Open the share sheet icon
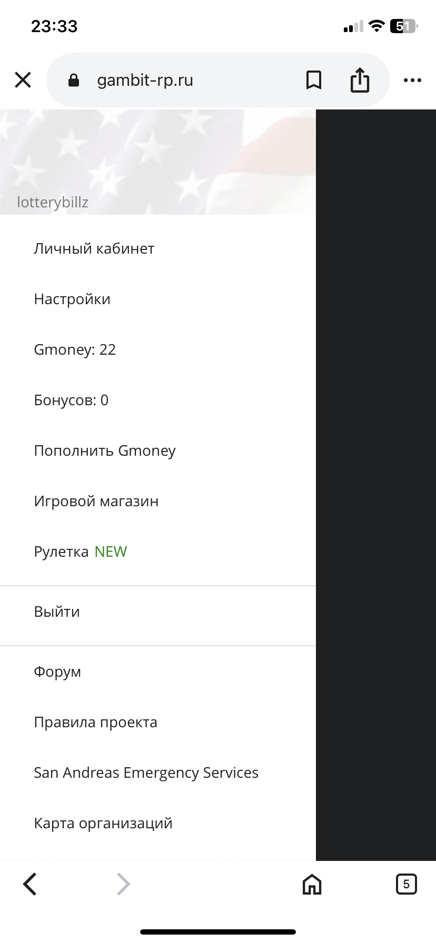436x943 pixels. [x=360, y=80]
